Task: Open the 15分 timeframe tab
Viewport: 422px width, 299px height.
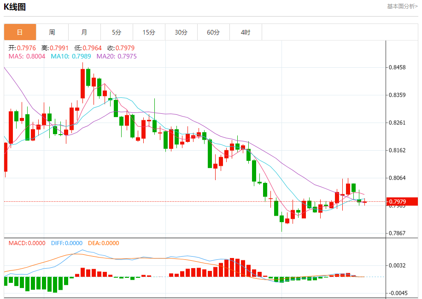Action: pos(149,32)
